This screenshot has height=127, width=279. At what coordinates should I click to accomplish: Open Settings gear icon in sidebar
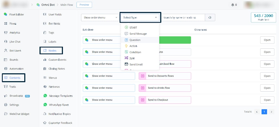tap(6, 105)
